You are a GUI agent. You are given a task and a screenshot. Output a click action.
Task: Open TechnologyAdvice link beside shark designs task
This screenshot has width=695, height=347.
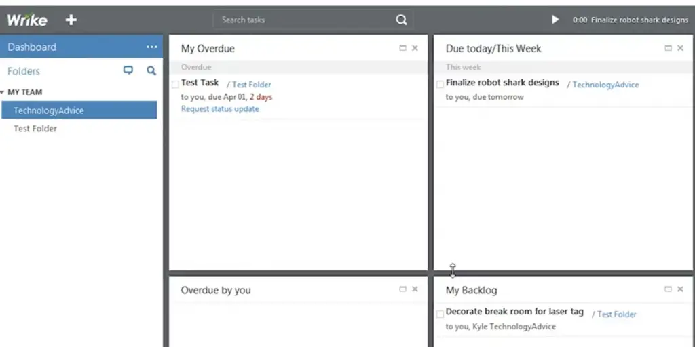[x=605, y=85]
